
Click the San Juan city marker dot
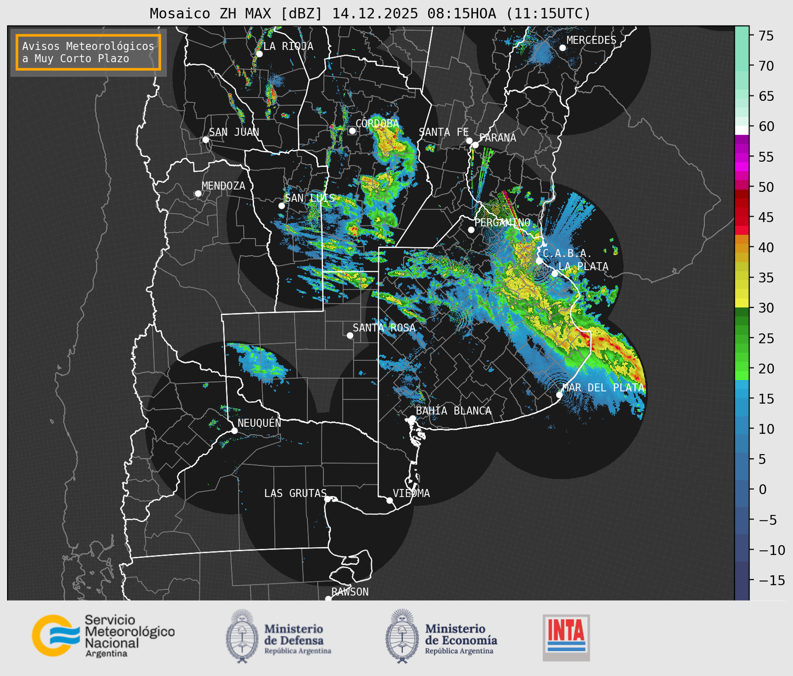(205, 140)
